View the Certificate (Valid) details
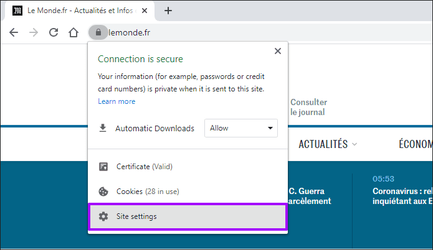433x250 pixels. [188, 167]
